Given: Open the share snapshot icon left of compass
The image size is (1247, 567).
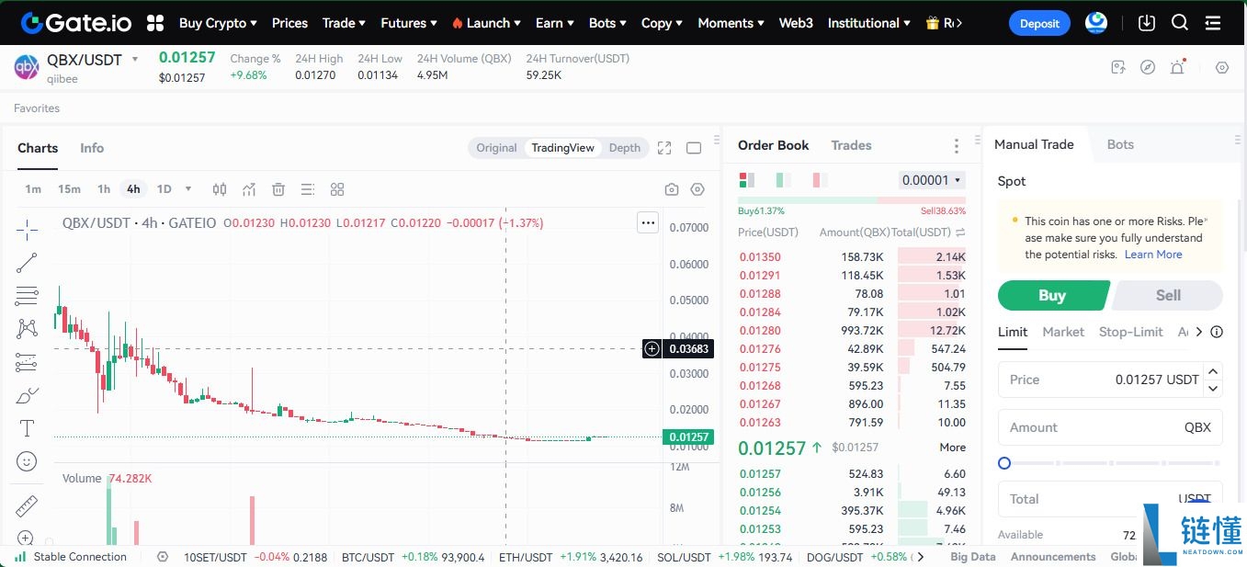Looking at the screenshot, I should coord(1118,67).
